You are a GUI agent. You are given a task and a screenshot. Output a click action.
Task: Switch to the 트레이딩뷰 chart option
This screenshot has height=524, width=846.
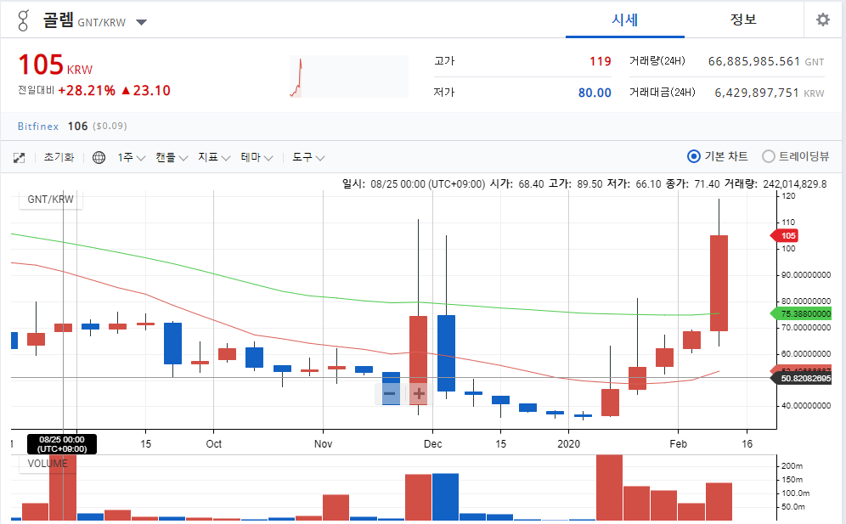pyautogui.click(x=767, y=157)
